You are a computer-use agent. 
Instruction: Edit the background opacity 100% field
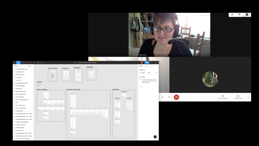[x=149, y=73]
